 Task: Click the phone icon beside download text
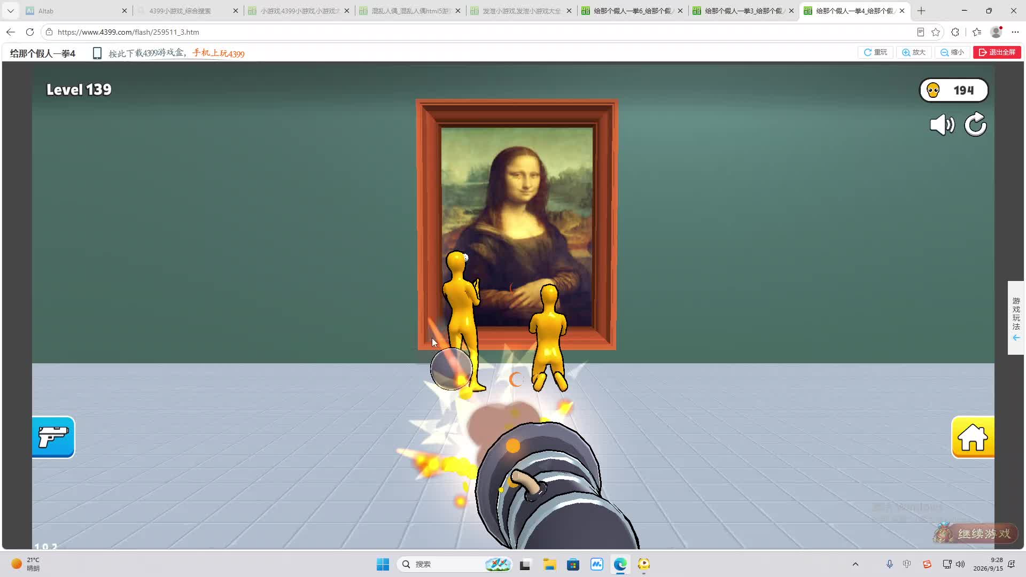pyautogui.click(x=97, y=53)
